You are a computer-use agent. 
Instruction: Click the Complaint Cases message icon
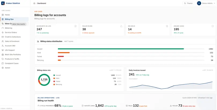pos(3,63)
